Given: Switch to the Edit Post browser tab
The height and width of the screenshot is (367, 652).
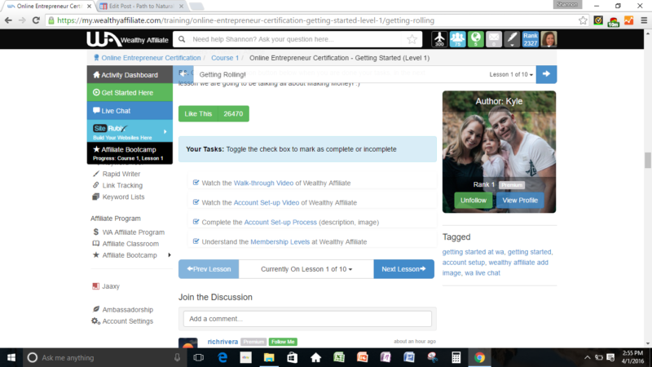Looking at the screenshot, I should coord(141,7).
